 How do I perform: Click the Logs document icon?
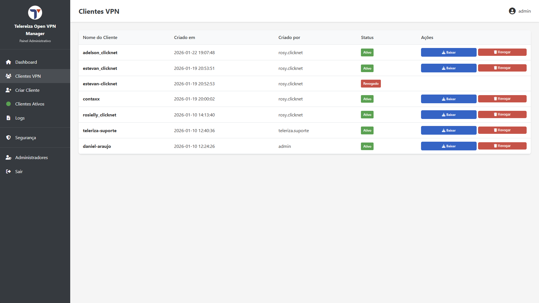click(x=8, y=118)
